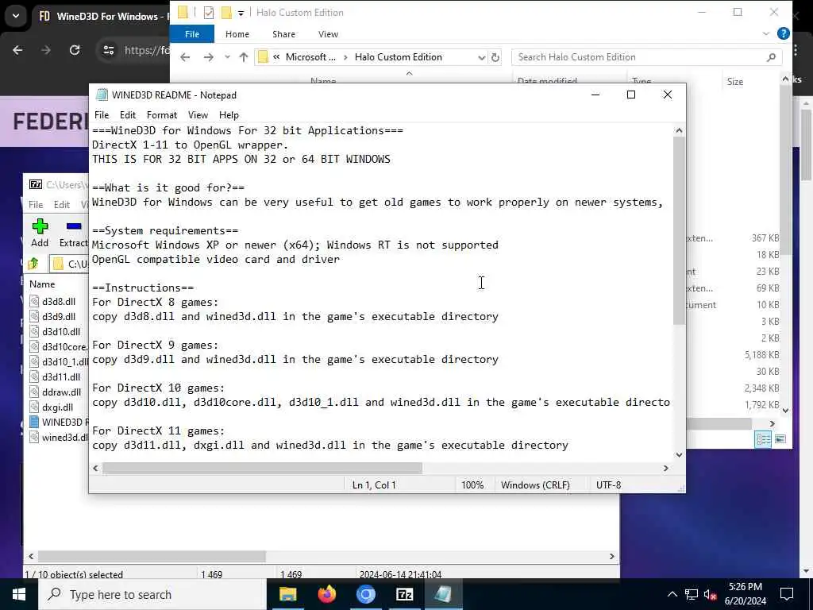Sort 7-Zip list by Name column
Image resolution: width=813 pixels, height=610 pixels.
[42, 284]
